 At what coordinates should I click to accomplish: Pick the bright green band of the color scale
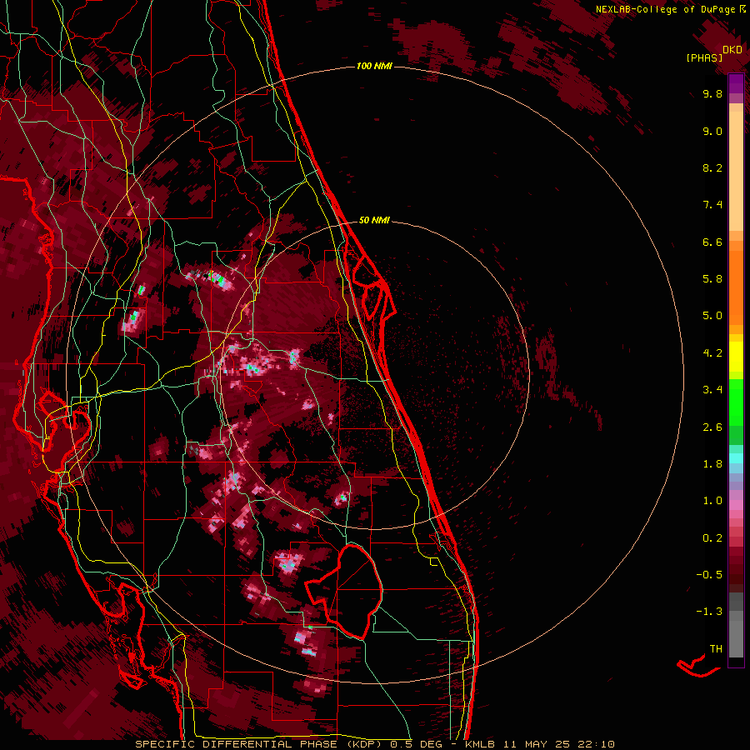click(736, 402)
